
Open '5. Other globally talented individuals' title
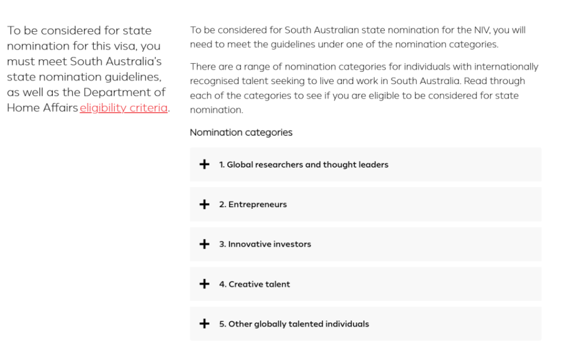(294, 324)
